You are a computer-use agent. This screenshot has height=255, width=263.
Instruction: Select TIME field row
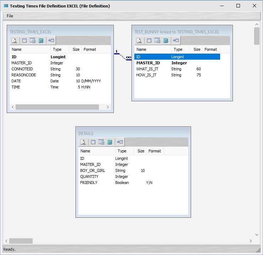(x=60, y=87)
